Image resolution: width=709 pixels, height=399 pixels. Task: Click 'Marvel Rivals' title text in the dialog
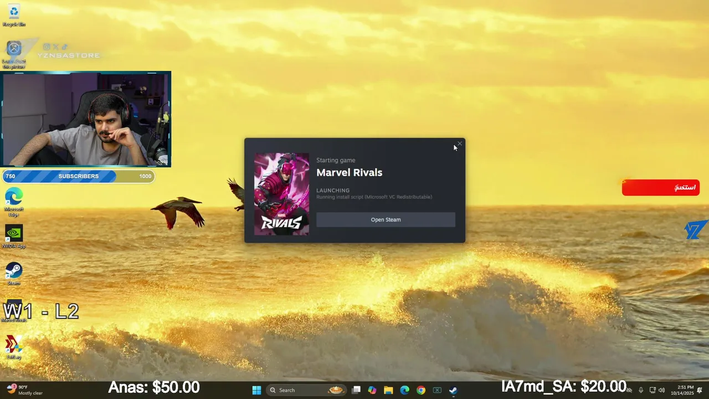pyautogui.click(x=349, y=172)
